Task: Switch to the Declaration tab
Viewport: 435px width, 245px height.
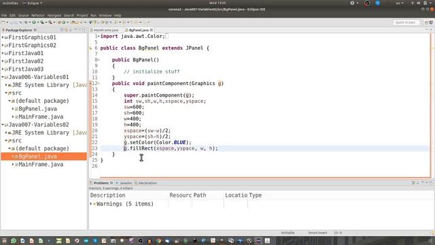Action: click(146, 183)
